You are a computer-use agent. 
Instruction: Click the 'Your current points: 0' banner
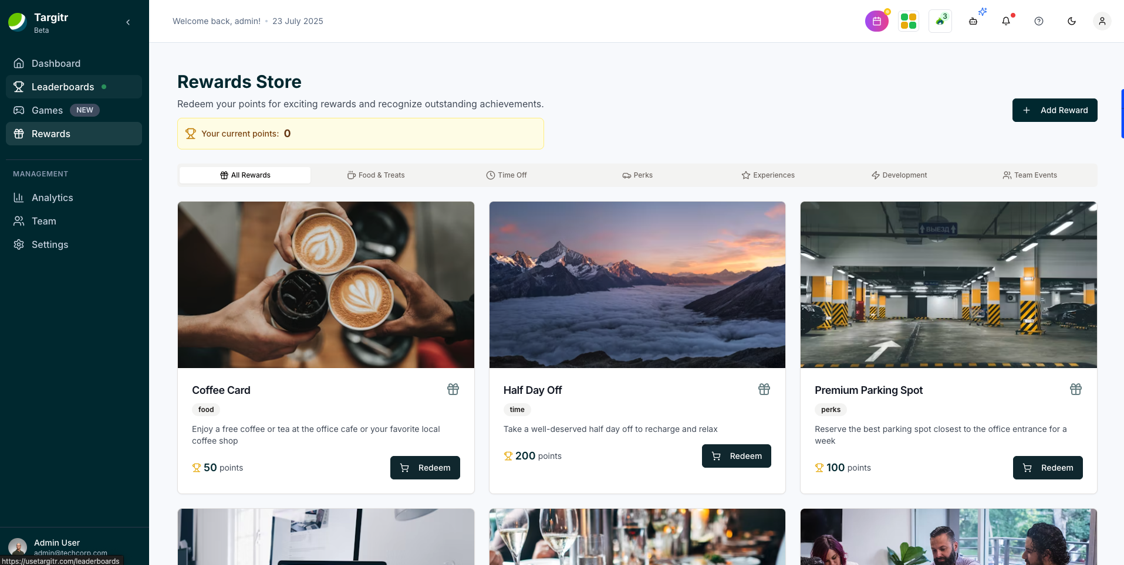360,134
